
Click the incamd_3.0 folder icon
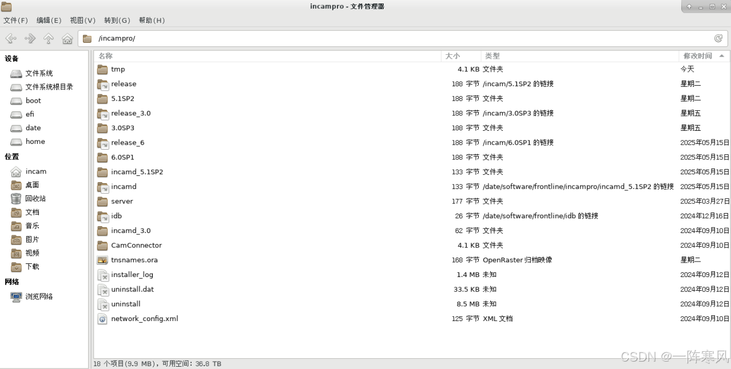[102, 231]
